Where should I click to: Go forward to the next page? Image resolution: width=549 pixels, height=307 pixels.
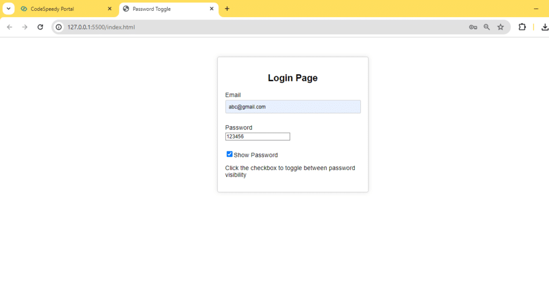coord(25,27)
